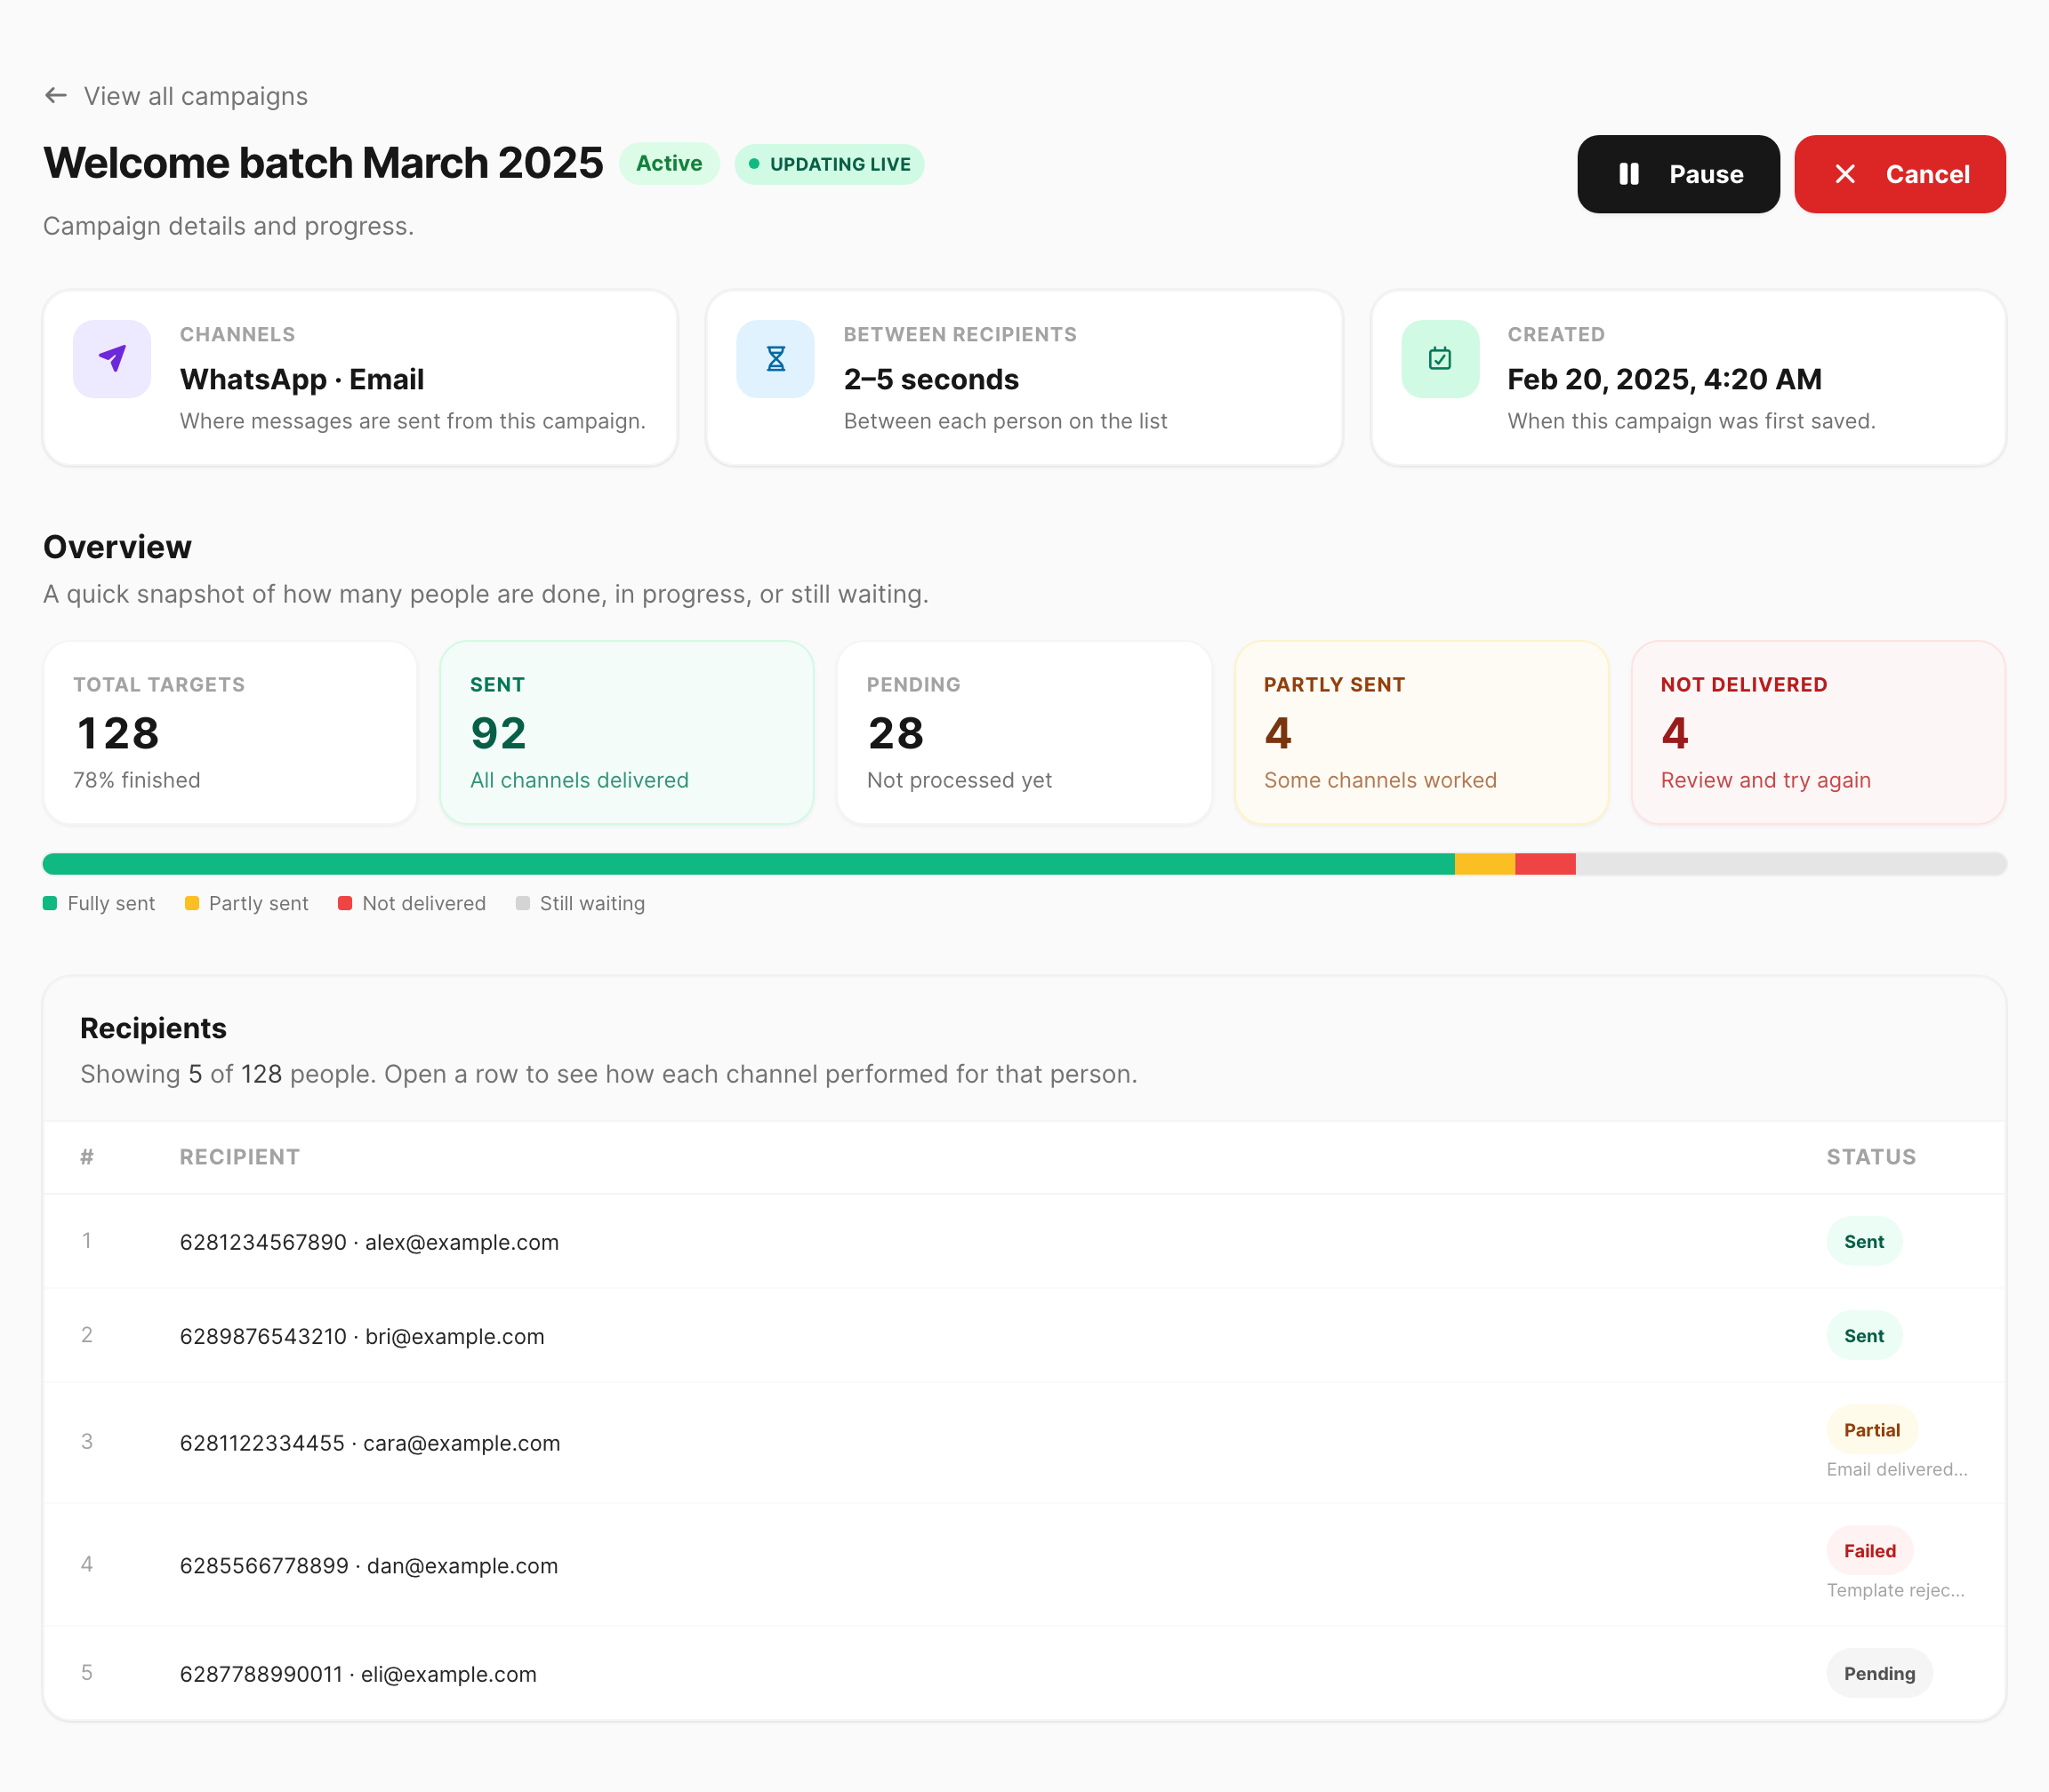Select the Feb 20, 2025, 4:20 AM date

(1664, 380)
